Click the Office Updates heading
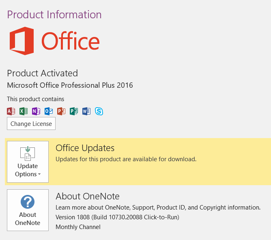This screenshot has height=240, width=271. tap(85, 148)
